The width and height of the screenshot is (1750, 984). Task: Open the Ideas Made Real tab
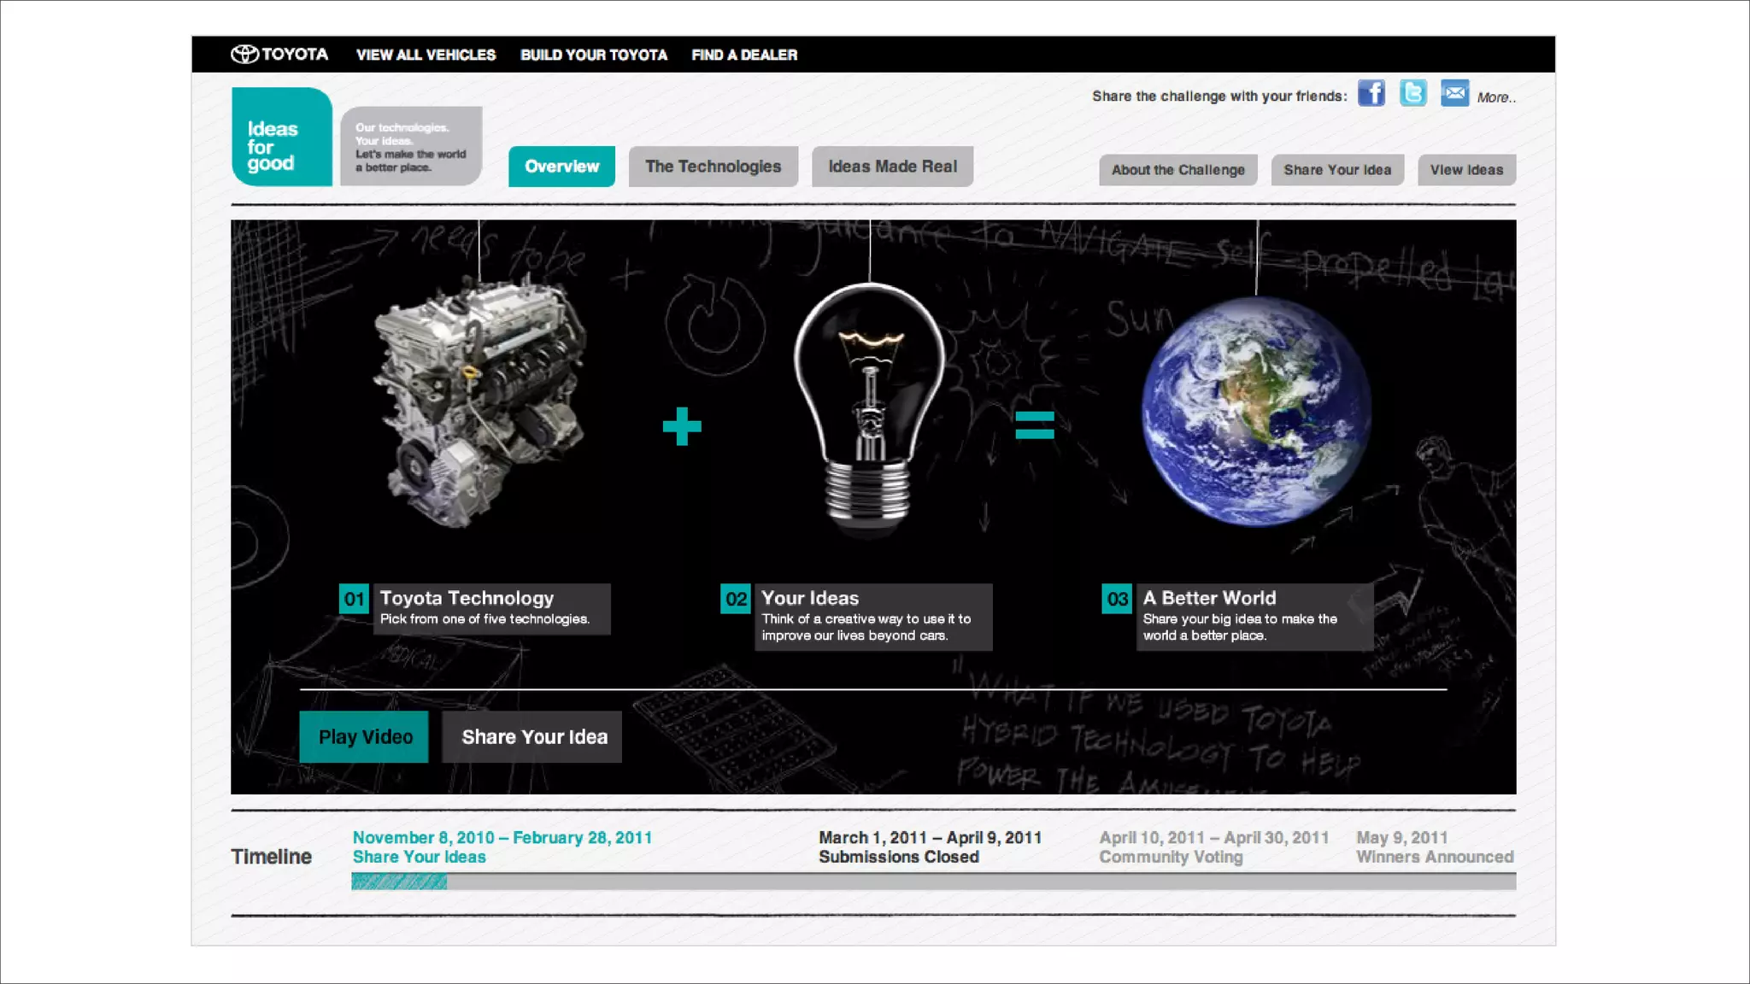[x=892, y=167]
